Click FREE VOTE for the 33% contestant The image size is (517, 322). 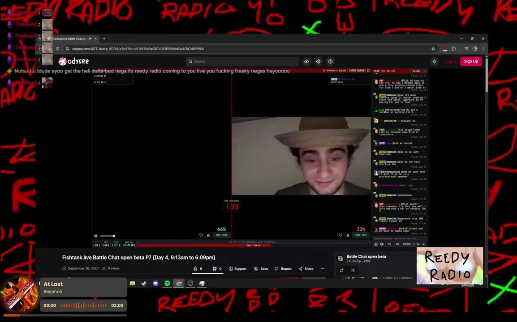tap(361, 235)
